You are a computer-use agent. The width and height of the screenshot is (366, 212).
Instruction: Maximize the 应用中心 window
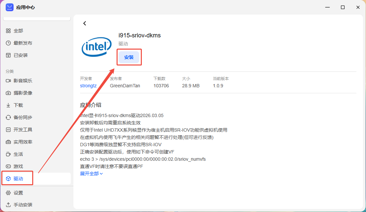point(343,7)
